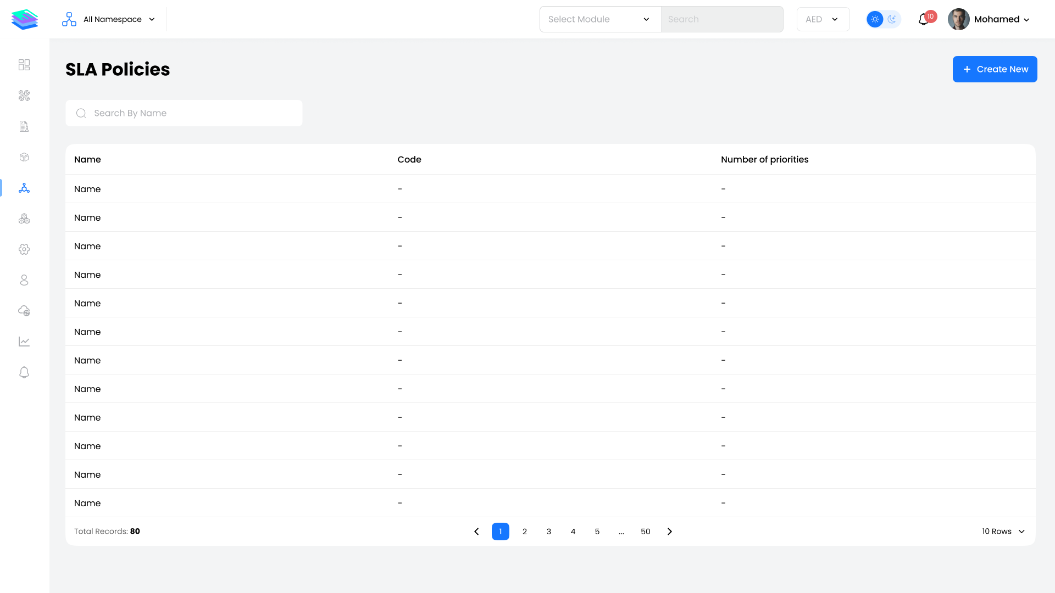Screen dimensions: 1055x593
Task: Select page 1 in pagination
Action: click(x=501, y=532)
